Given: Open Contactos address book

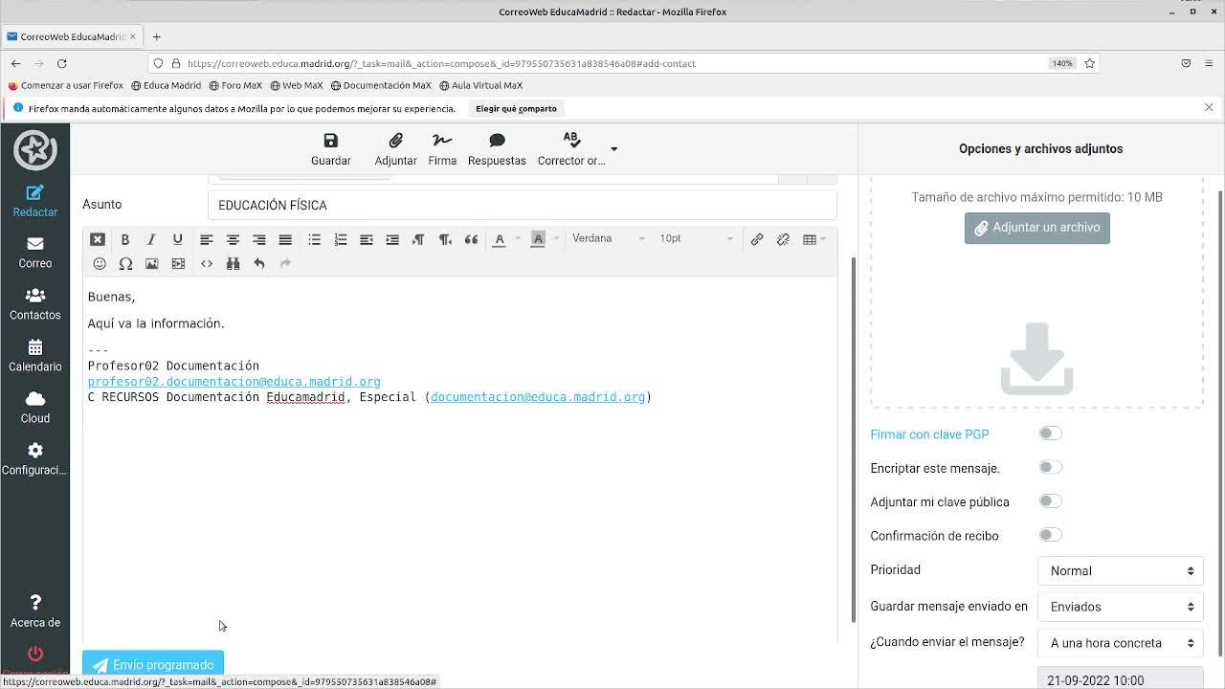Looking at the screenshot, I should [x=34, y=304].
